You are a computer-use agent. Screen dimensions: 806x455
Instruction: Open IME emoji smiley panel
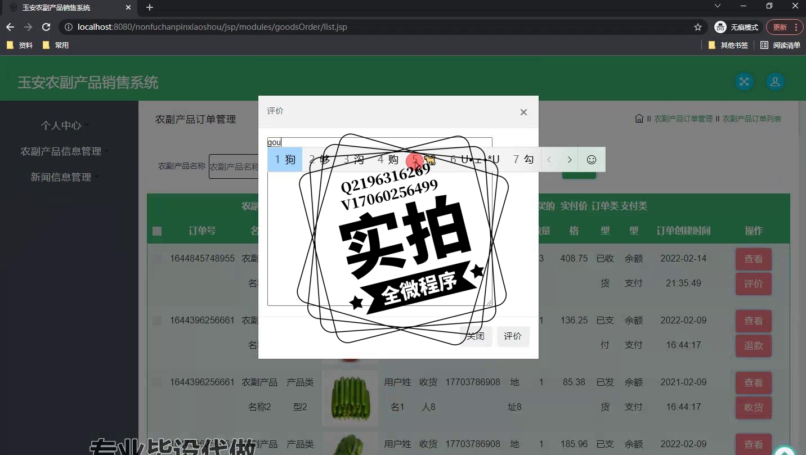592,160
